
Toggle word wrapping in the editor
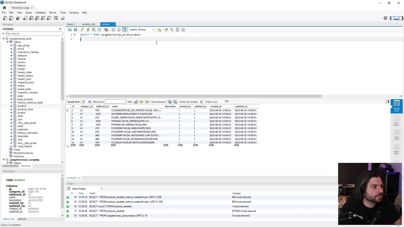183,30
